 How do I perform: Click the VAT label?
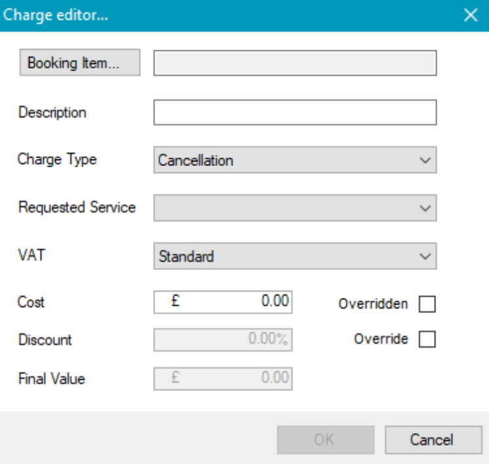(30, 256)
